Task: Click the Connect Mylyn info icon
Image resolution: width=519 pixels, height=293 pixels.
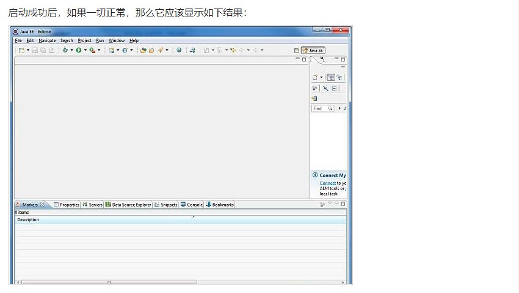Action: (x=315, y=175)
